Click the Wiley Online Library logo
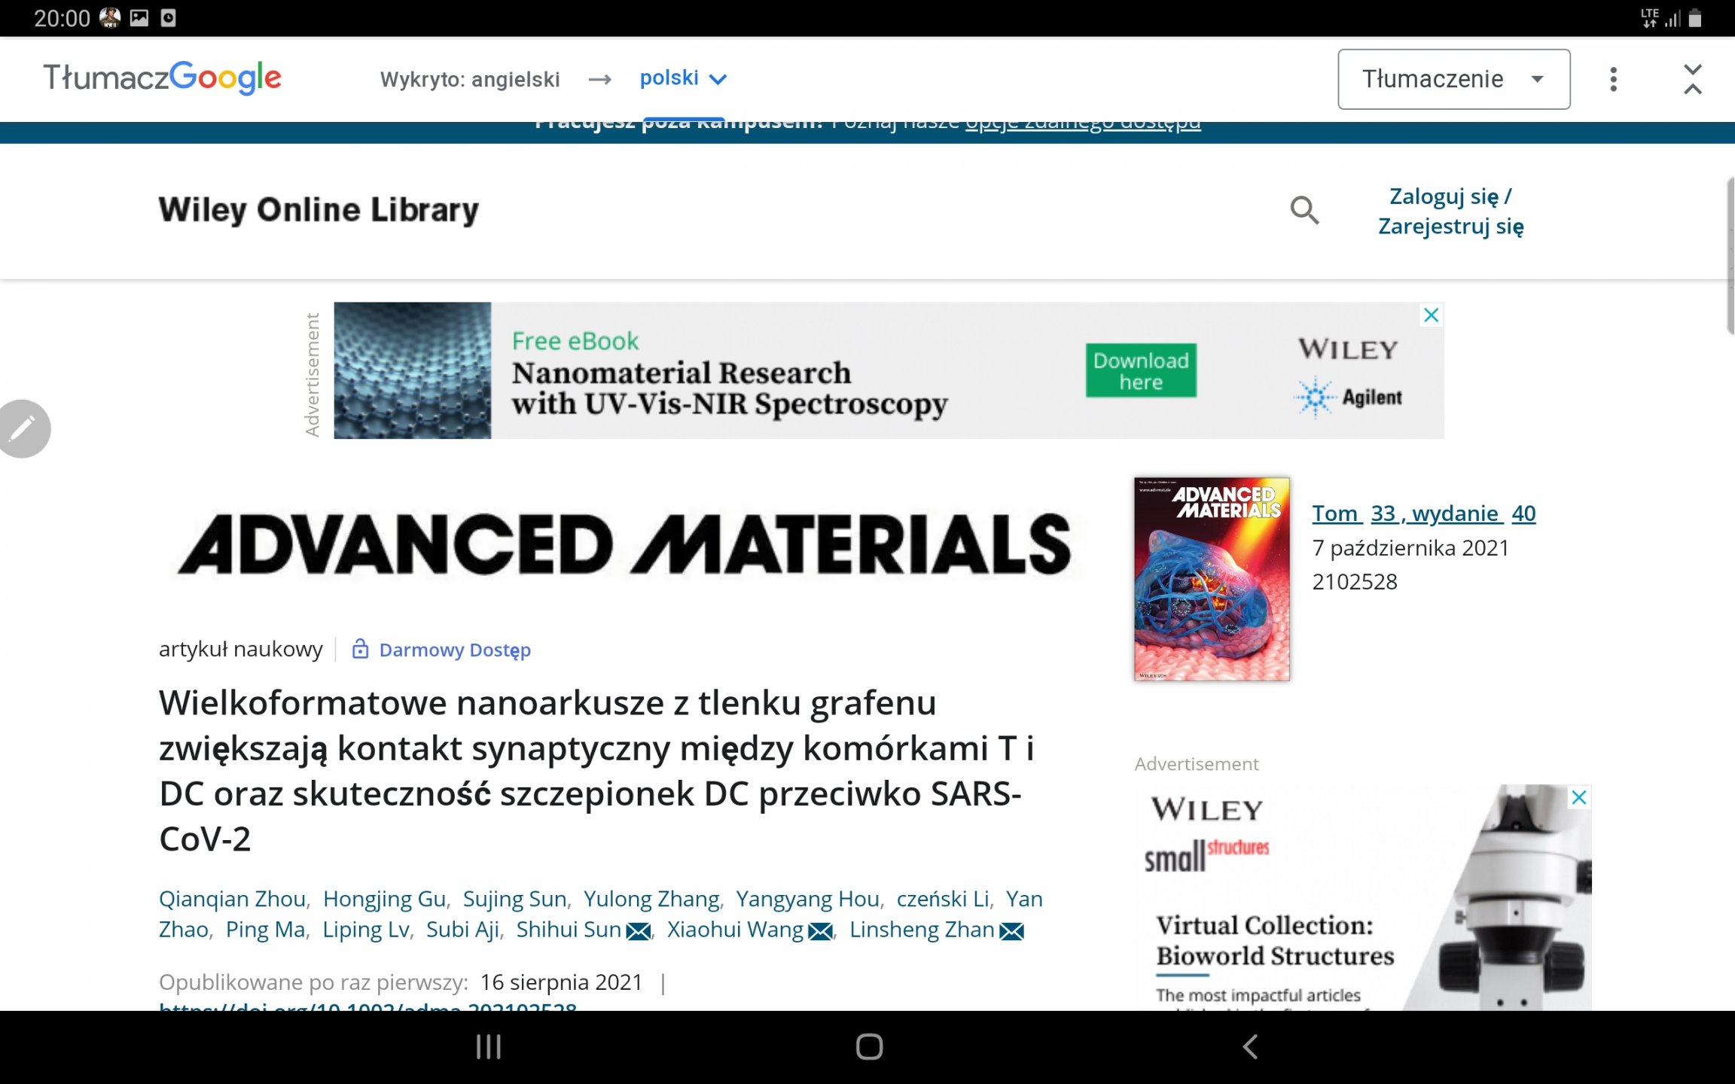The image size is (1735, 1084). click(319, 210)
